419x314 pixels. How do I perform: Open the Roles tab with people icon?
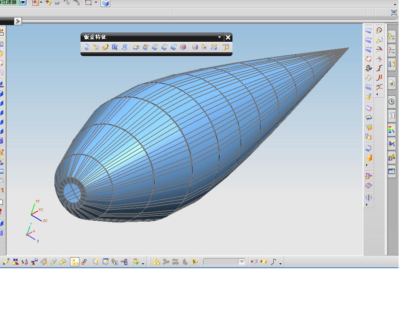pos(392,157)
